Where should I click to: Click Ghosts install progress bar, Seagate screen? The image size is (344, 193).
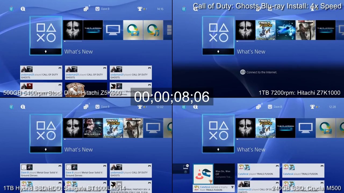tap(73, 139)
